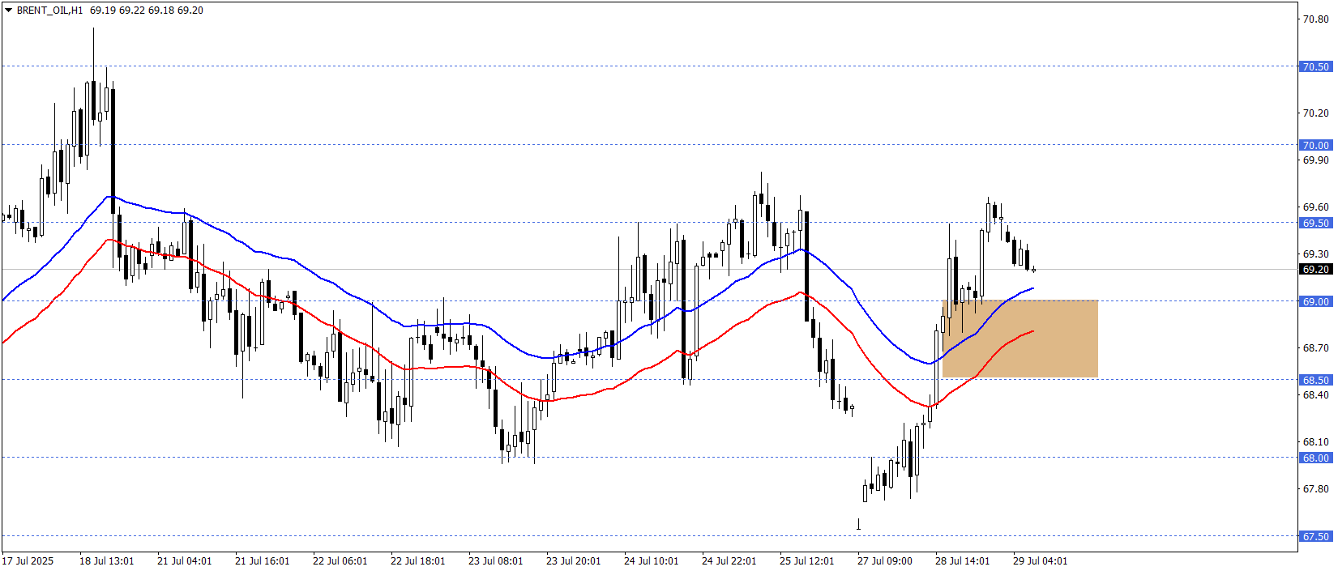Click the 23 Jul 20:01 time label
The image size is (1338, 571).
pos(573,560)
